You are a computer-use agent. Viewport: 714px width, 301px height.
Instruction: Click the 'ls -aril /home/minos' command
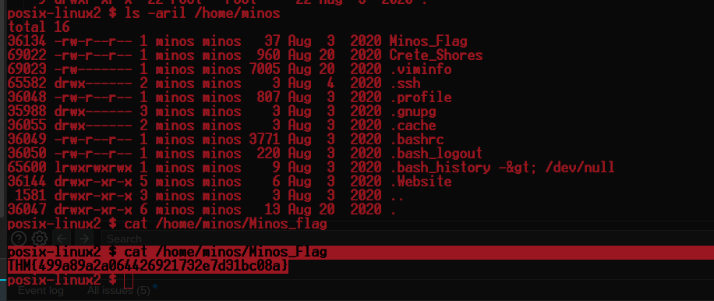pos(202,13)
